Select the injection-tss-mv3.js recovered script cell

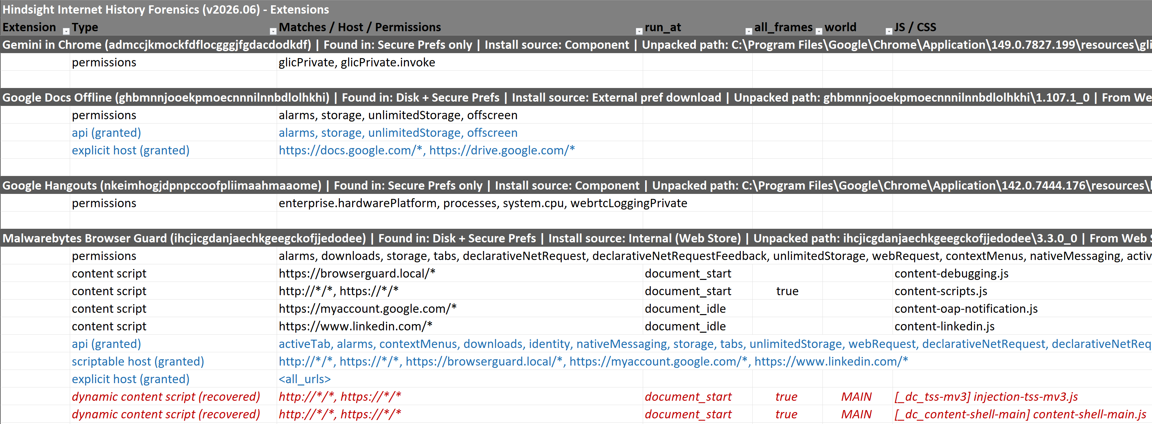click(1022, 397)
